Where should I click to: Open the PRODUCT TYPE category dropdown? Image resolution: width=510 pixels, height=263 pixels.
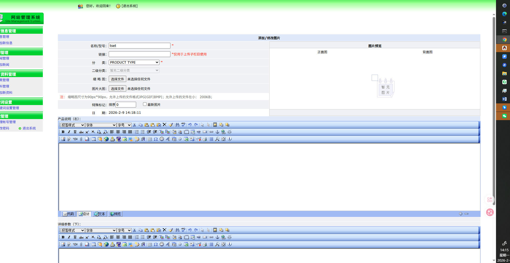(x=134, y=62)
